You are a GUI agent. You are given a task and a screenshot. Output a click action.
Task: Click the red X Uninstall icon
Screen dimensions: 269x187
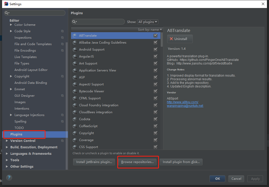tap(171, 39)
